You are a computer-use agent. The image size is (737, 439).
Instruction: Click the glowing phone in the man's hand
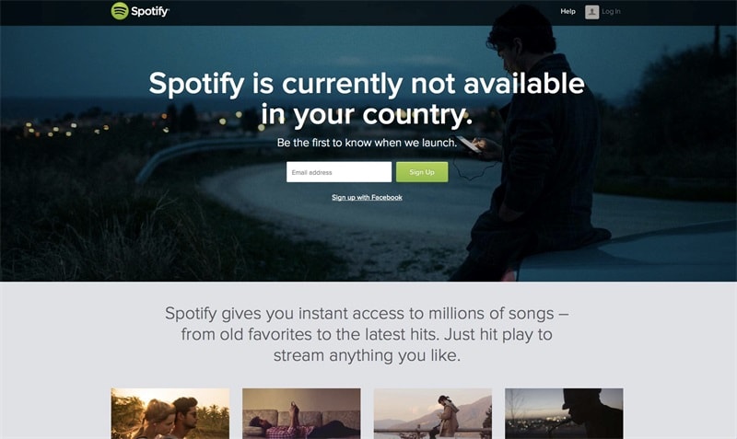coord(470,144)
